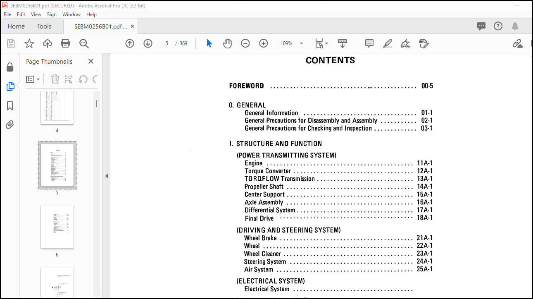Open the Window menu

coord(71,14)
